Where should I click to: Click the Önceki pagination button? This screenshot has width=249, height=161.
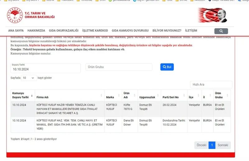(201, 145)
